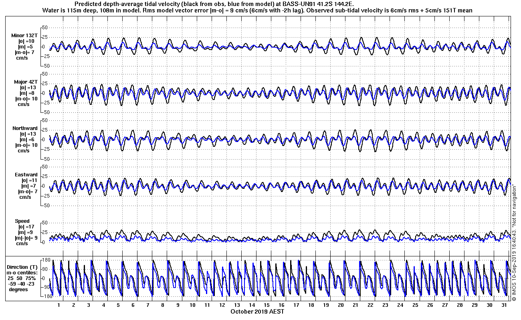Click the '180' tick of the Direction panel

tap(45, 260)
